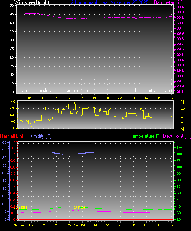This screenshot has width=191, height=231.
Task: Click the 80 value on the temperature axis
Action: coord(179,180)
